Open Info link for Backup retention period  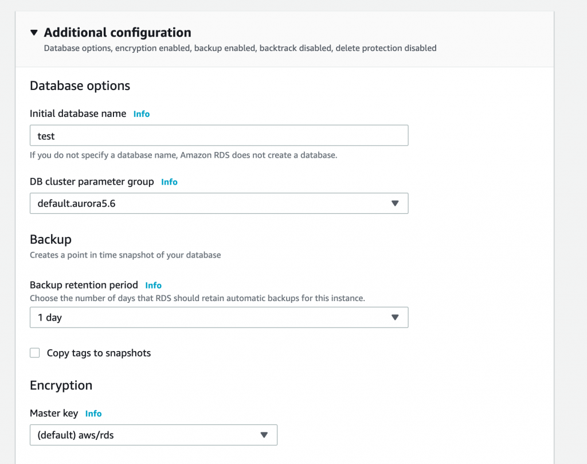(x=154, y=285)
